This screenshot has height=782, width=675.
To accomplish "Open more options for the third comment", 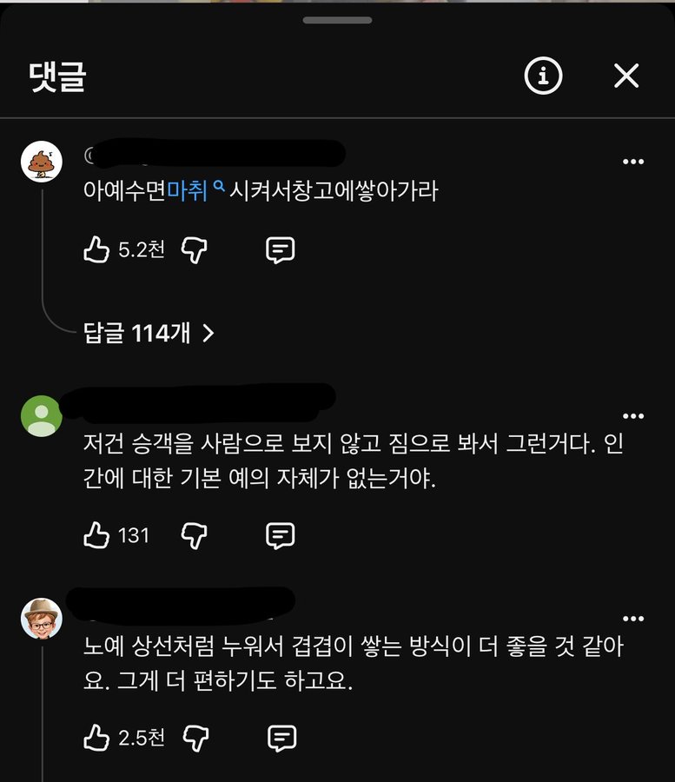I will coord(633,619).
